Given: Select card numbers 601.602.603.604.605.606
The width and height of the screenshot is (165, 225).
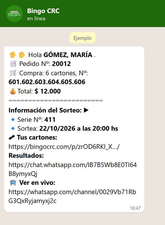Looking at the screenshot, I should 47,82.
